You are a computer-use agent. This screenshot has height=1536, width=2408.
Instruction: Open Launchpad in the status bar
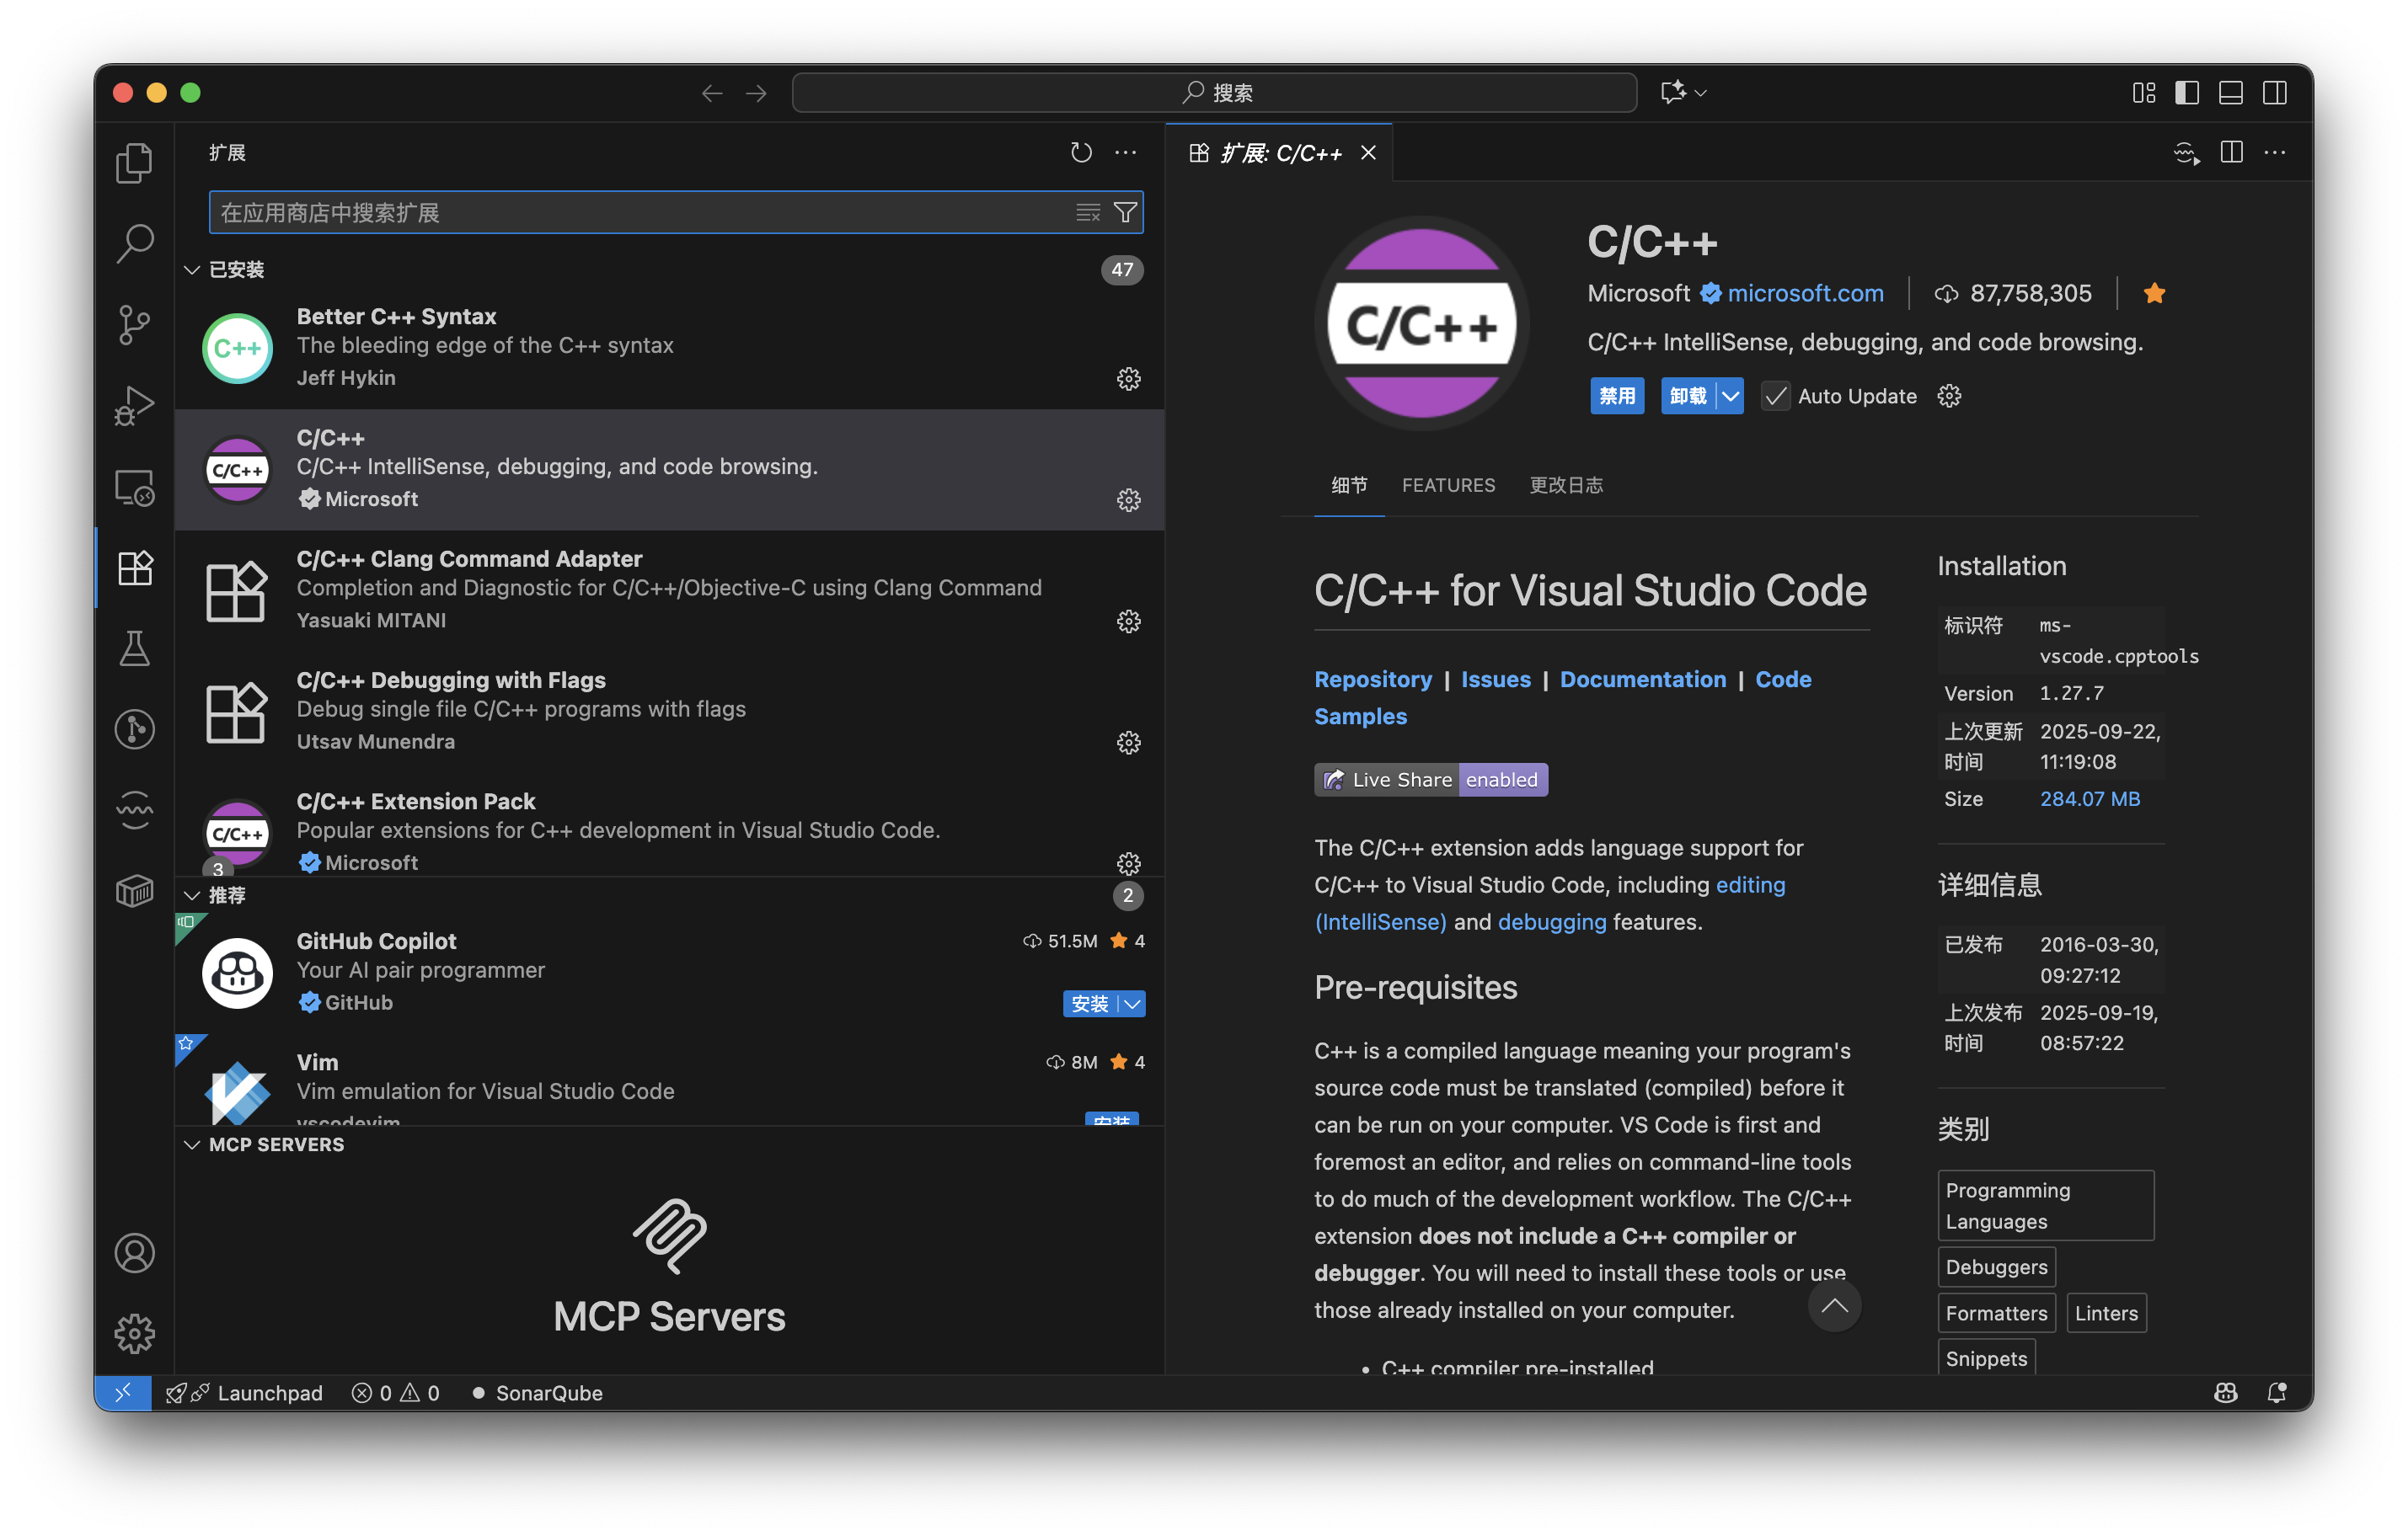pos(245,1393)
